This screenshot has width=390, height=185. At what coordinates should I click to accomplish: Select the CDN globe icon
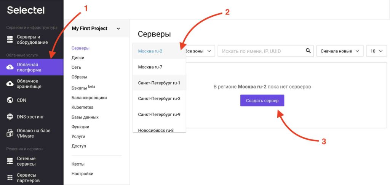click(10, 100)
